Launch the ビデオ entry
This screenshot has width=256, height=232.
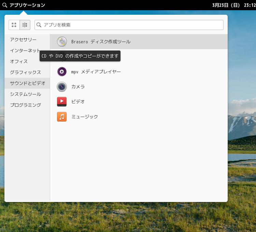139,101
